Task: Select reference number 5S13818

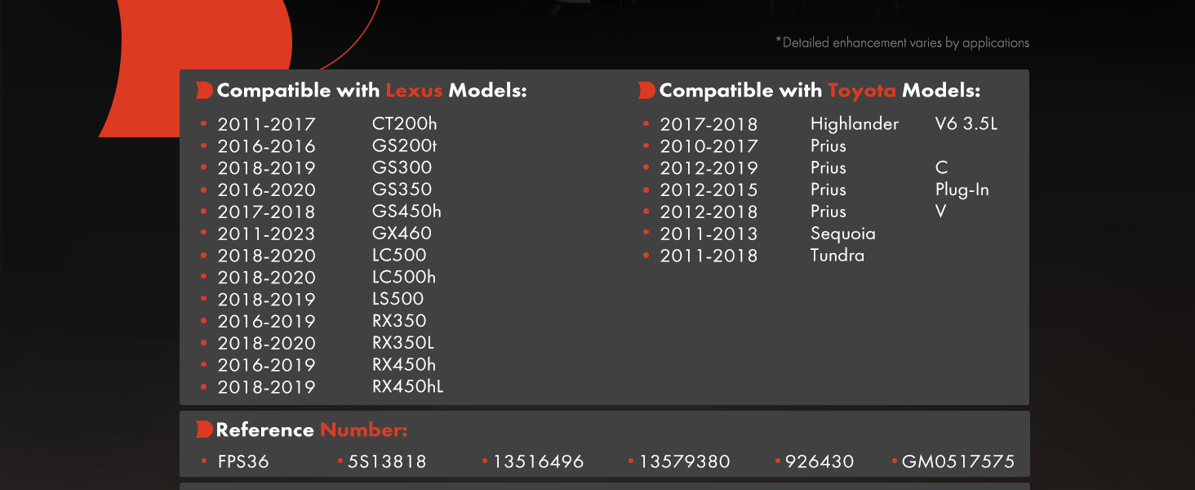Action: (x=387, y=462)
